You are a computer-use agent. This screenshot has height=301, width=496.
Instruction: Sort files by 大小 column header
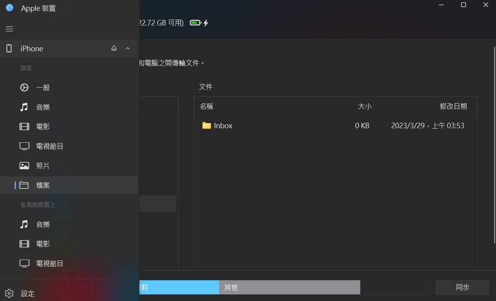tap(365, 106)
